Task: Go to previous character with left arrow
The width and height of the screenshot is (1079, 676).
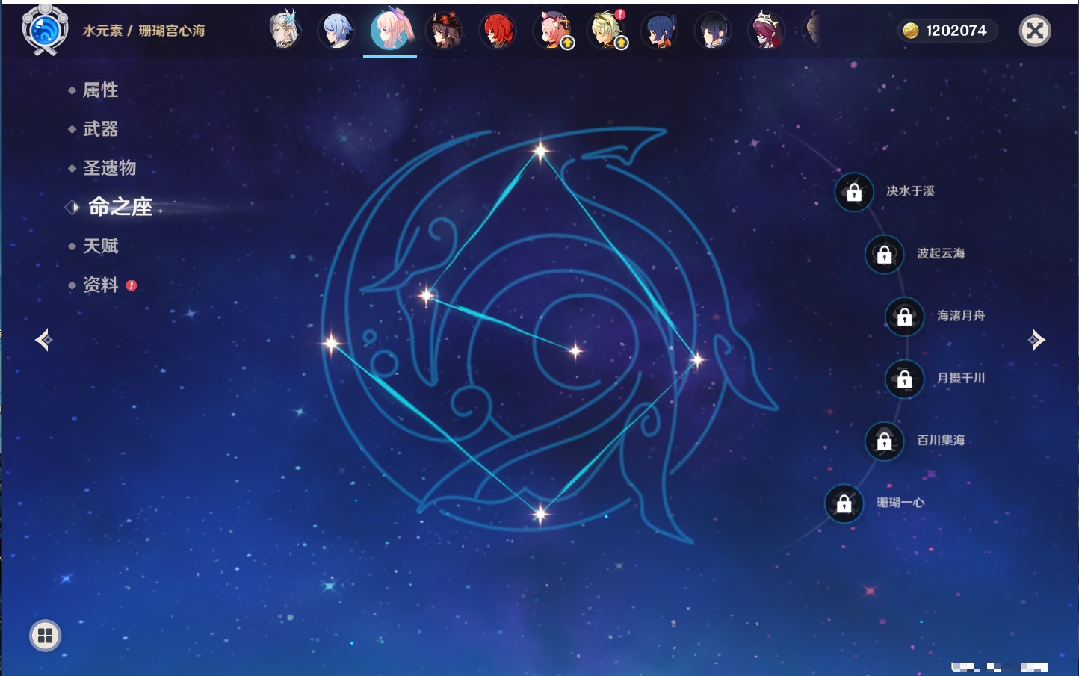Action: pyautogui.click(x=43, y=340)
